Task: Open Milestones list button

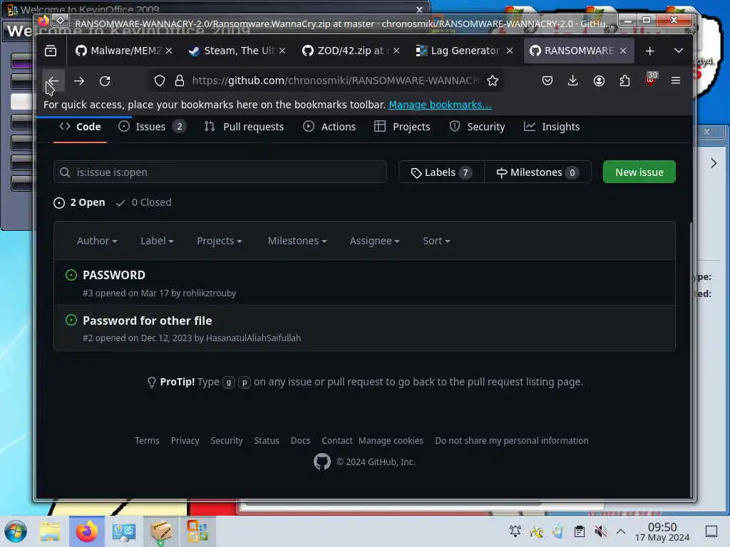Action: click(538, 172)
